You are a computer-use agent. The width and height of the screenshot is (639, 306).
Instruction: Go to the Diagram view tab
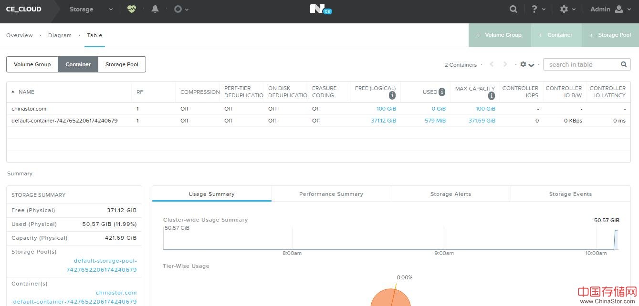pyautogui.click(x=60, y=35)
